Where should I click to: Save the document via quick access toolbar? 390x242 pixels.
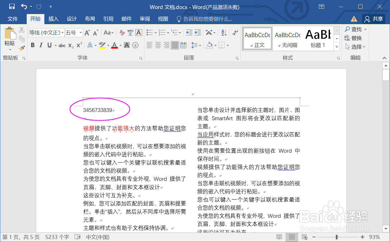point(11,6)
